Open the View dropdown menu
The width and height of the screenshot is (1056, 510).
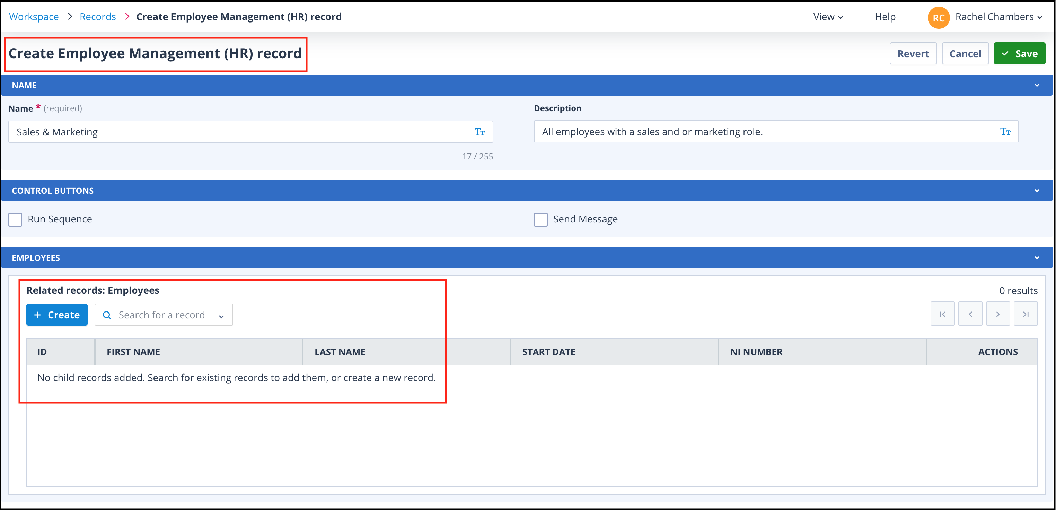point(828,17)
